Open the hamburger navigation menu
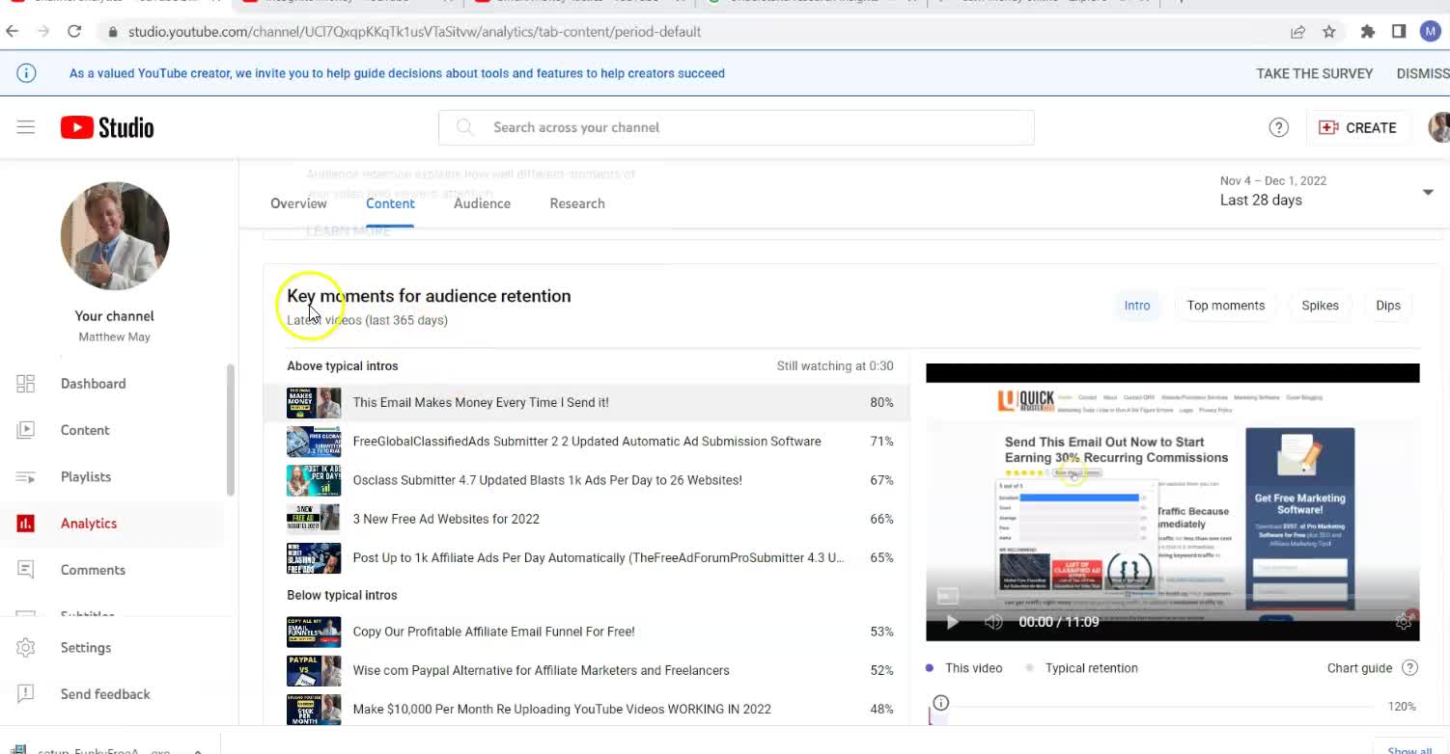 click(26, 127)
